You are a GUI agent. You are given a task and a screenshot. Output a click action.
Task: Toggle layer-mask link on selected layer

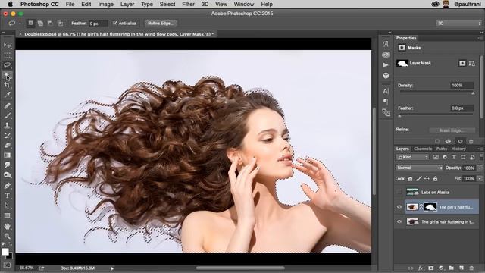[421, 207]
